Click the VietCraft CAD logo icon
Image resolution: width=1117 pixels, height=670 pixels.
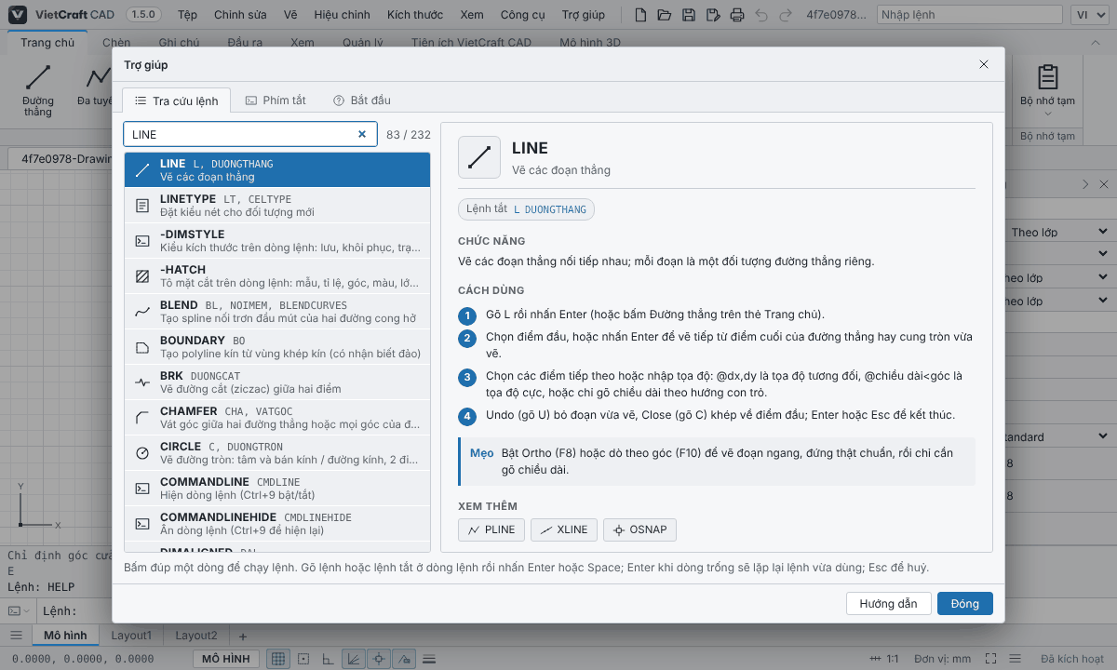pyautogui.click(x=18, y=15)
